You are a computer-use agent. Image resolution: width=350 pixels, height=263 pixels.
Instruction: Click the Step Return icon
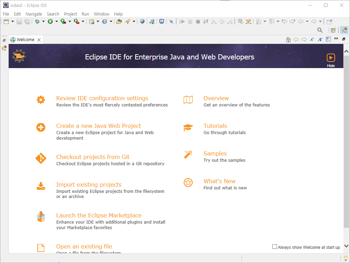point(230,21)
